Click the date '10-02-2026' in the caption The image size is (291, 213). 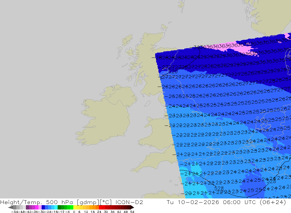tap(198, 202)
